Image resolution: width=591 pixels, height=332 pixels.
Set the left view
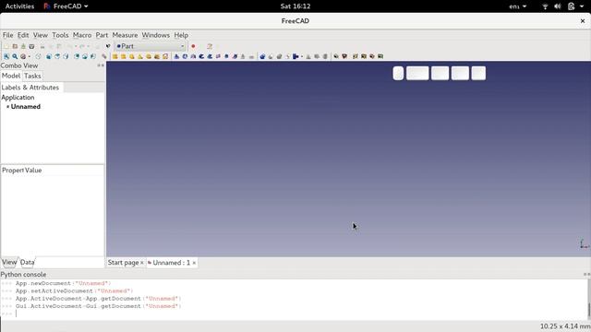[x=93, y=56]
